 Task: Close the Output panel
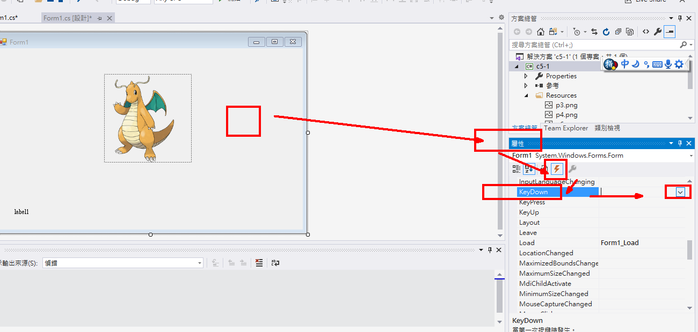click(x=499, y=250)
